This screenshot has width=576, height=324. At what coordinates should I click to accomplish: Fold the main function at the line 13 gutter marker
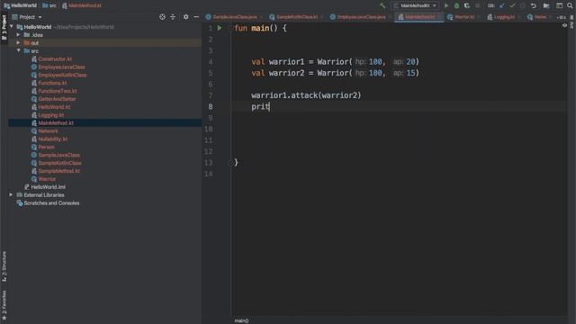tap(231, 162)
